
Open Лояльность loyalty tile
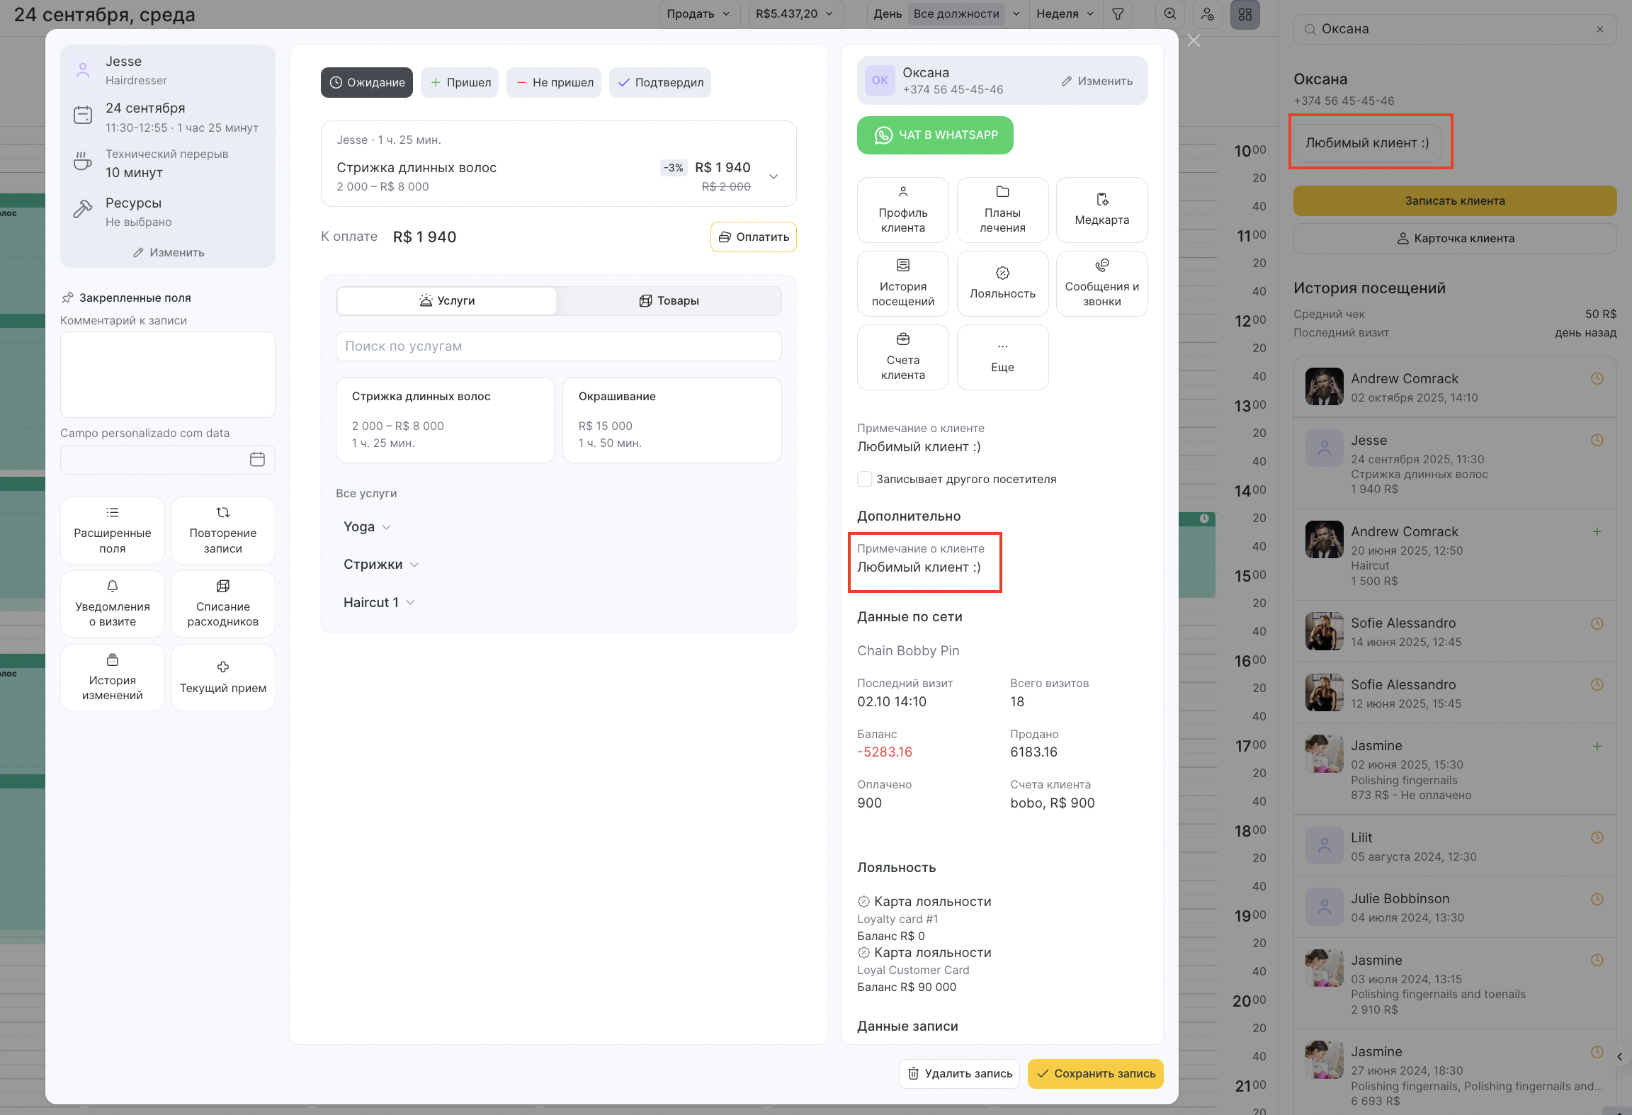point(1002,284)
